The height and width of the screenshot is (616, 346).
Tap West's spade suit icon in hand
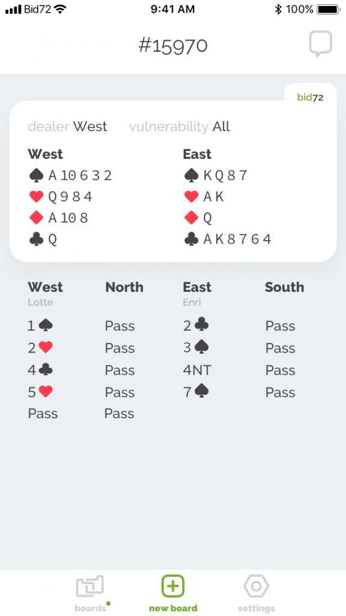[x=36, y=175]
